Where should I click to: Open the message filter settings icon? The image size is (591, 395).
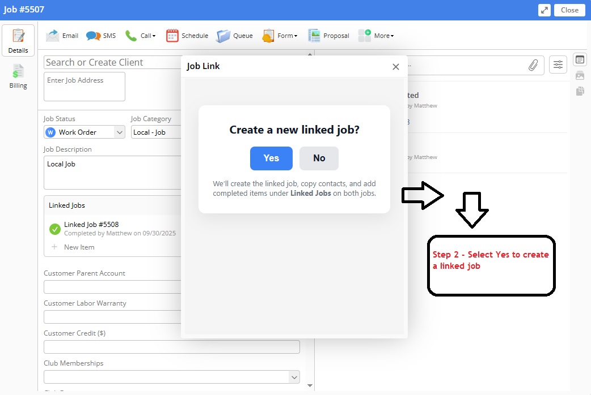[558, 64]
